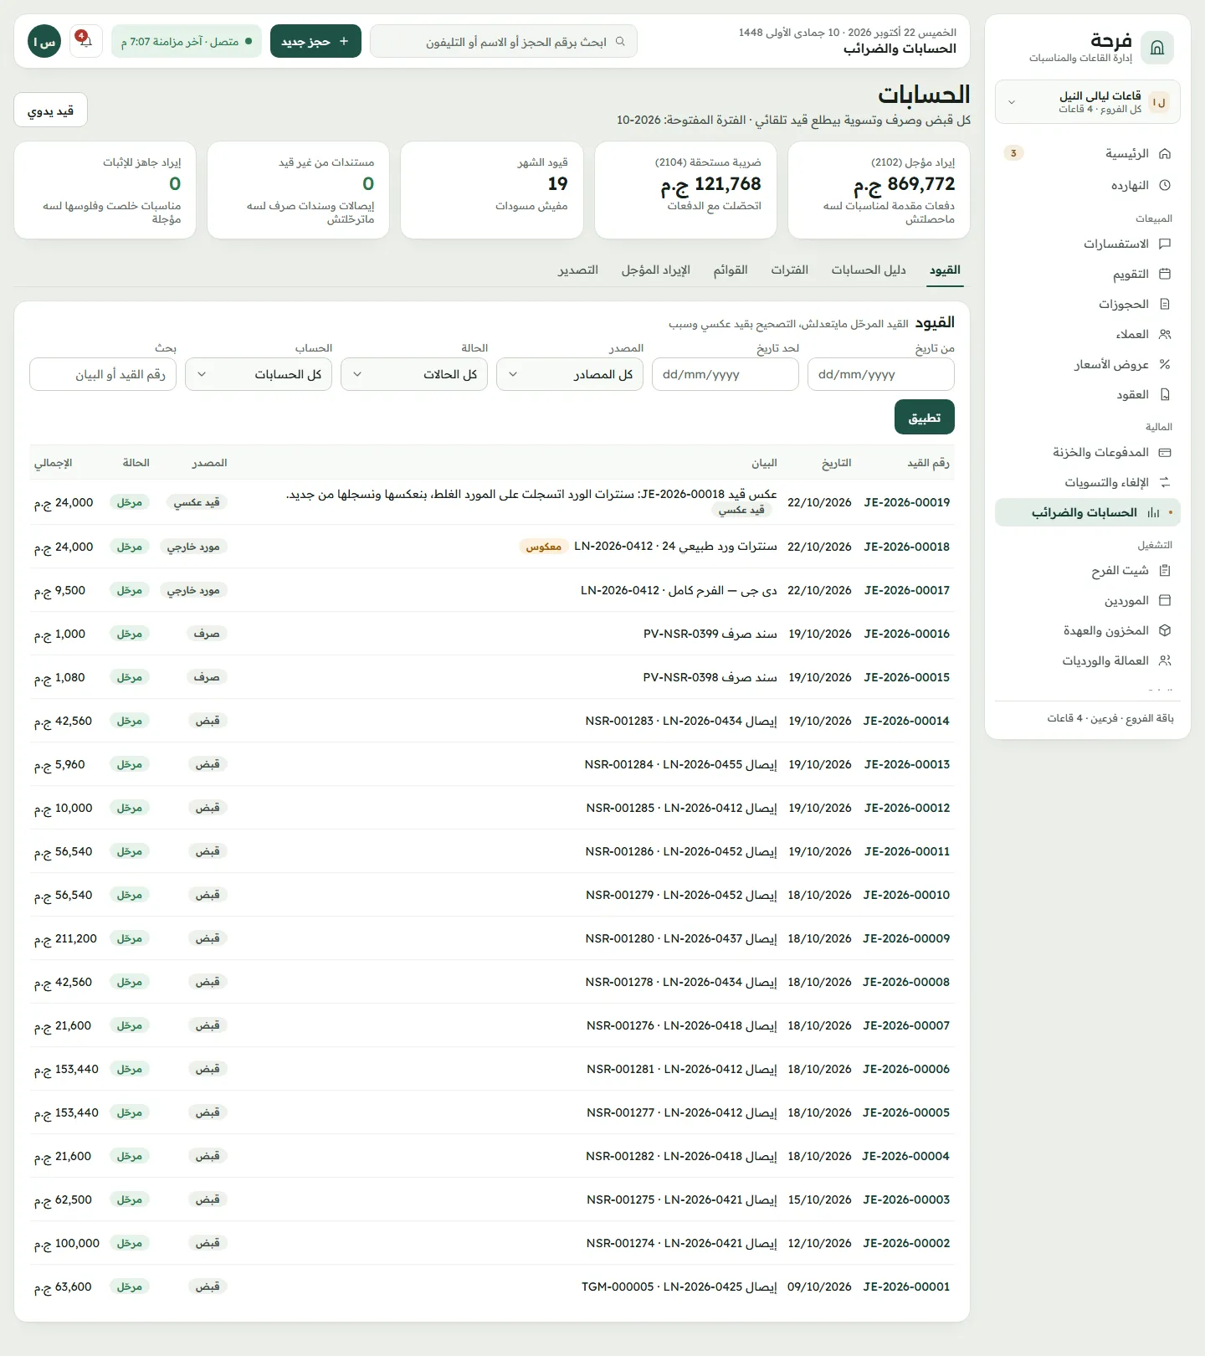Image resolution: width=1205 pixels, height=1356 pixels.
Task: Click the chat icon beside الاستفسارات
Action: coord(1165,244)
